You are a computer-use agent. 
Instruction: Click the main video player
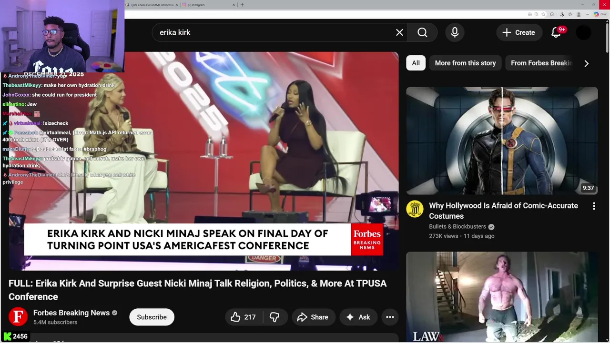[x=203, y=161]
